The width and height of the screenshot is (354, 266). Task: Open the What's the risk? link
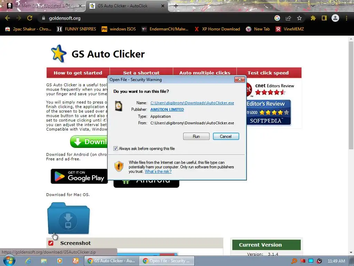coord(158,171)
